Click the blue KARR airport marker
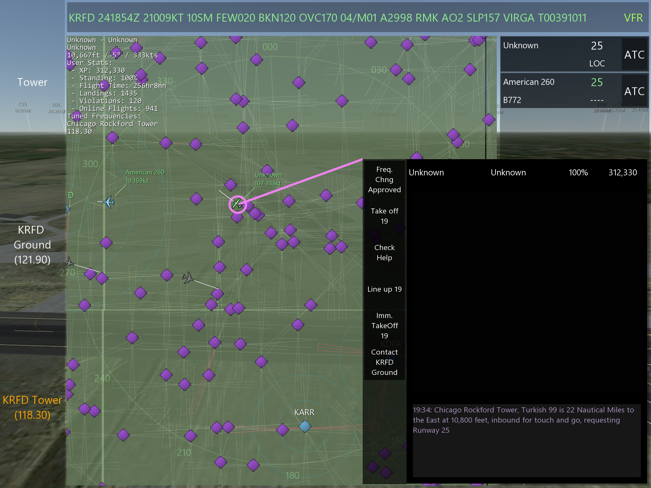The height and width of the screenshot is (488, 651). 305,426
